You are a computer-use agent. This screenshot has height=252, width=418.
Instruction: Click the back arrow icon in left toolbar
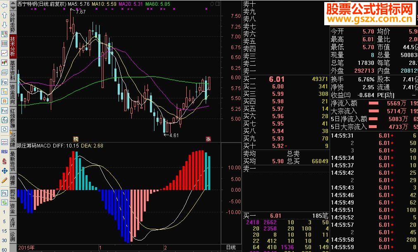[x=4, y=6]
